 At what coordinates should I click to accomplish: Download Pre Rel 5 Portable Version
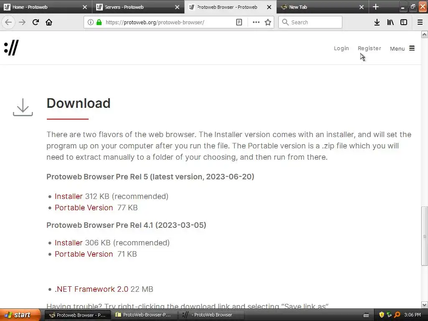pyautogui.click(x=84, y=208)
